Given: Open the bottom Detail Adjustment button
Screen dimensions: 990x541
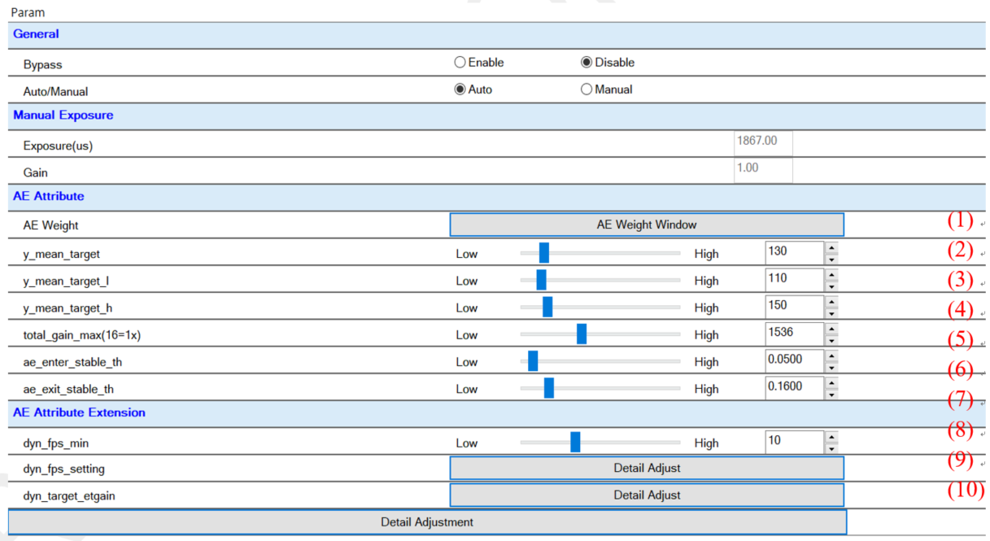Looking at the screenshot, I should pos(427,521).
